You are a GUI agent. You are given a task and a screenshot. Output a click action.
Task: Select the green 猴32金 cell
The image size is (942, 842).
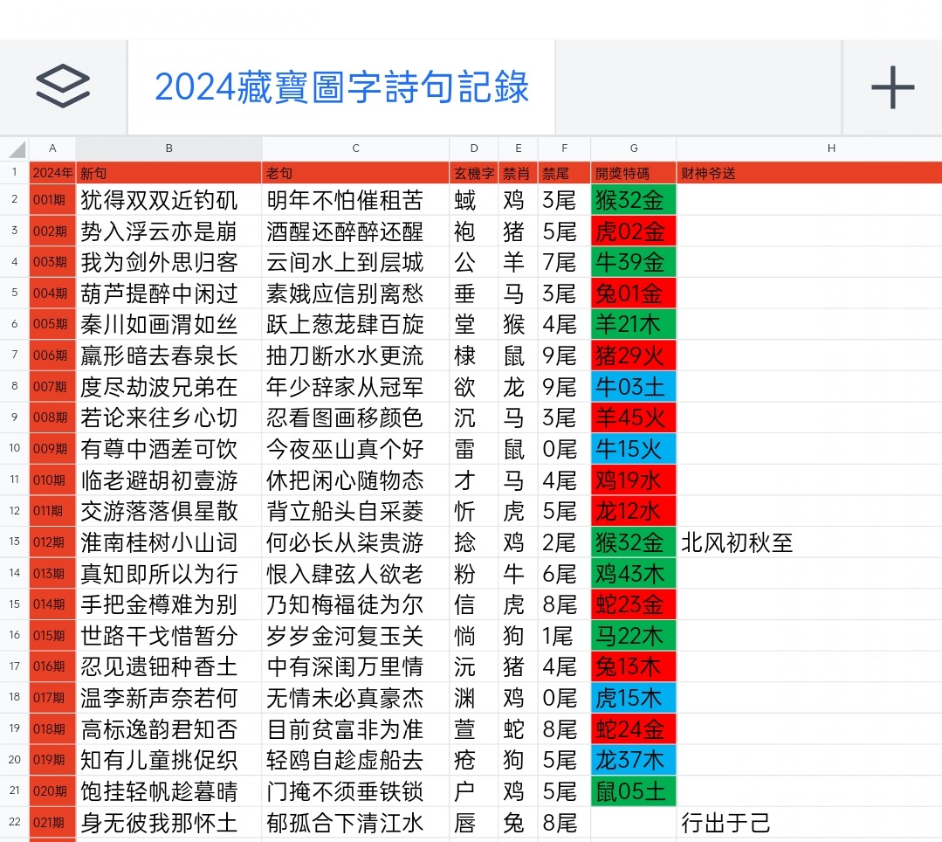[632, 200]
